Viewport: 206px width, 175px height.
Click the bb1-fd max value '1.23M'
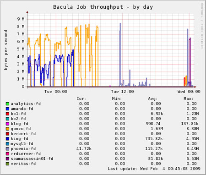(193, 114)
